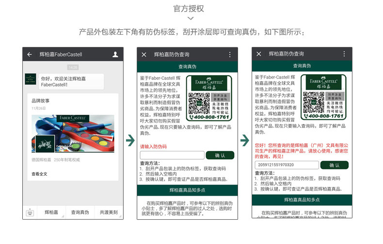This screenshot has width=383, height=244.
Task: Click Faber-Castell logo on right page label
Action: [323, 82]
